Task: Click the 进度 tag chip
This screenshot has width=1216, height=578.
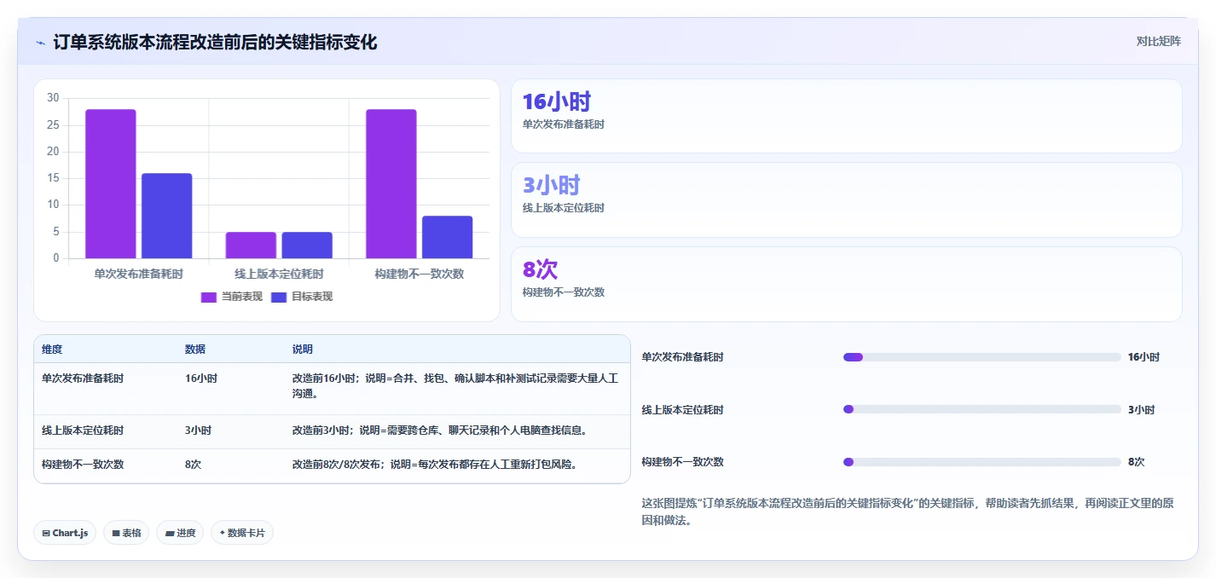Action: point(180,533)
